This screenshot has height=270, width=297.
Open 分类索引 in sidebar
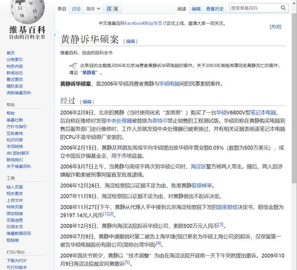coord(14,60)
